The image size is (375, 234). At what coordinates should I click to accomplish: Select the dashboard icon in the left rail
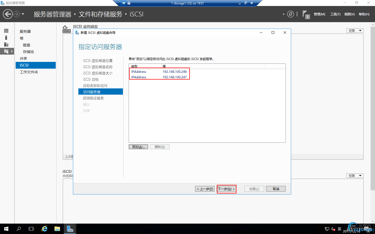tap(6, 31)
